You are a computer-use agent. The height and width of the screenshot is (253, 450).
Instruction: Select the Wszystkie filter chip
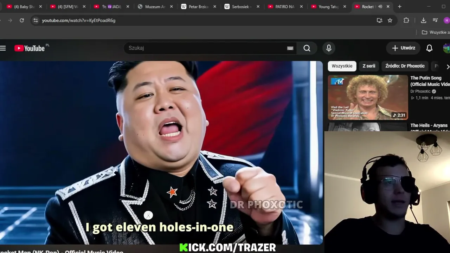pos(342,66)
